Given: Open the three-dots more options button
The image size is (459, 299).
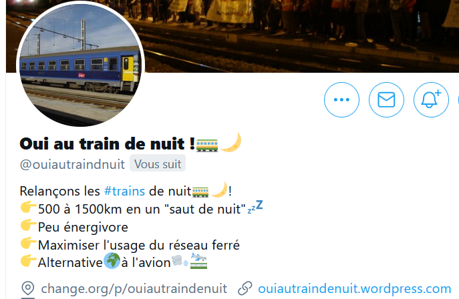Looking at the screenshot, I should click(341, 99).
